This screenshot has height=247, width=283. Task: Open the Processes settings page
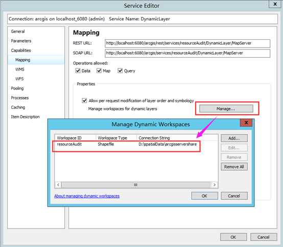(x=20, y=98)
